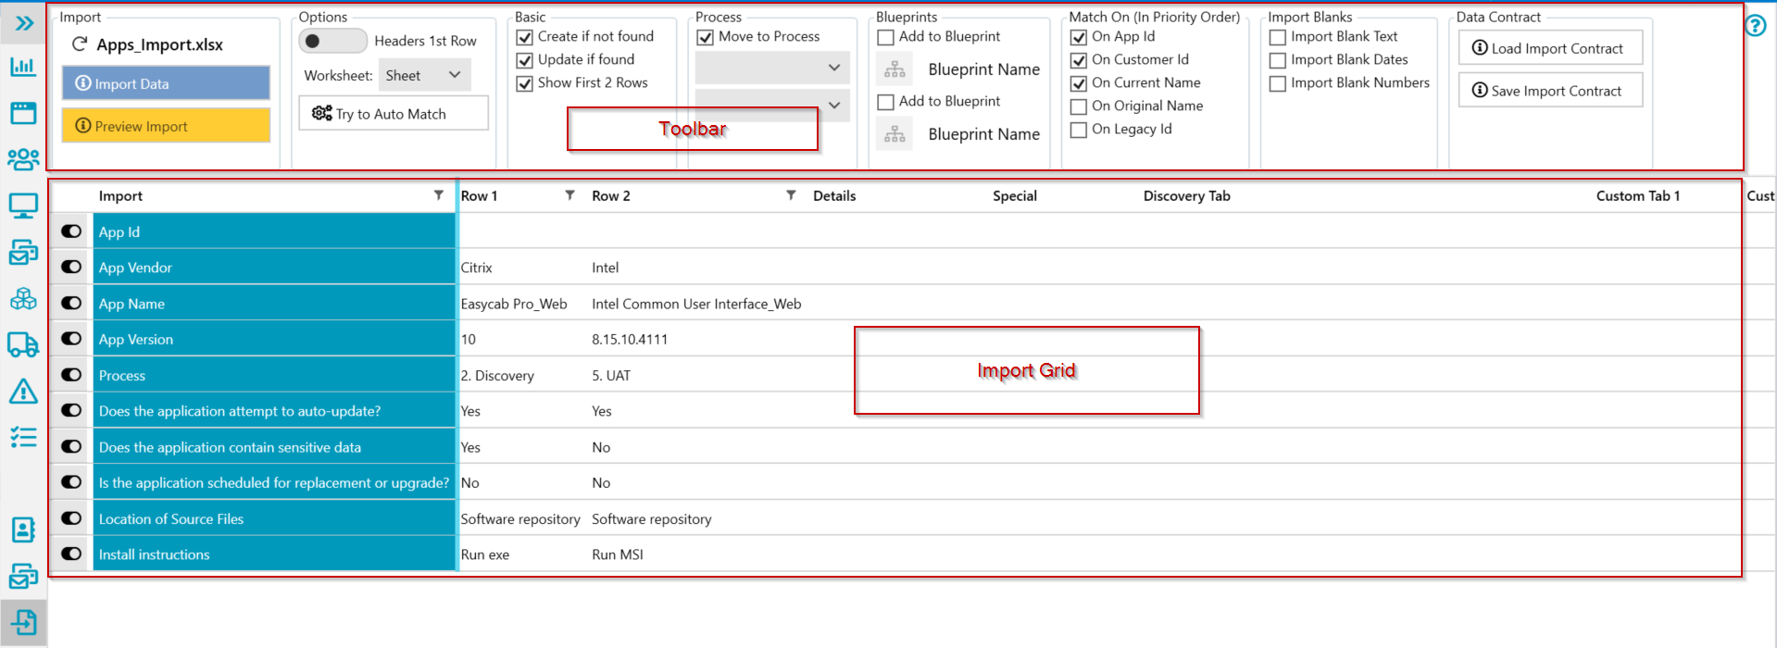Screen dimensions: 1777x648
Task: Uncheck Move to Process
Action: [706, 37]
